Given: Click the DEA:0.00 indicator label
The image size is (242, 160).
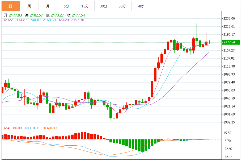Looking at the screenshot, I should [x=49, y=128].
